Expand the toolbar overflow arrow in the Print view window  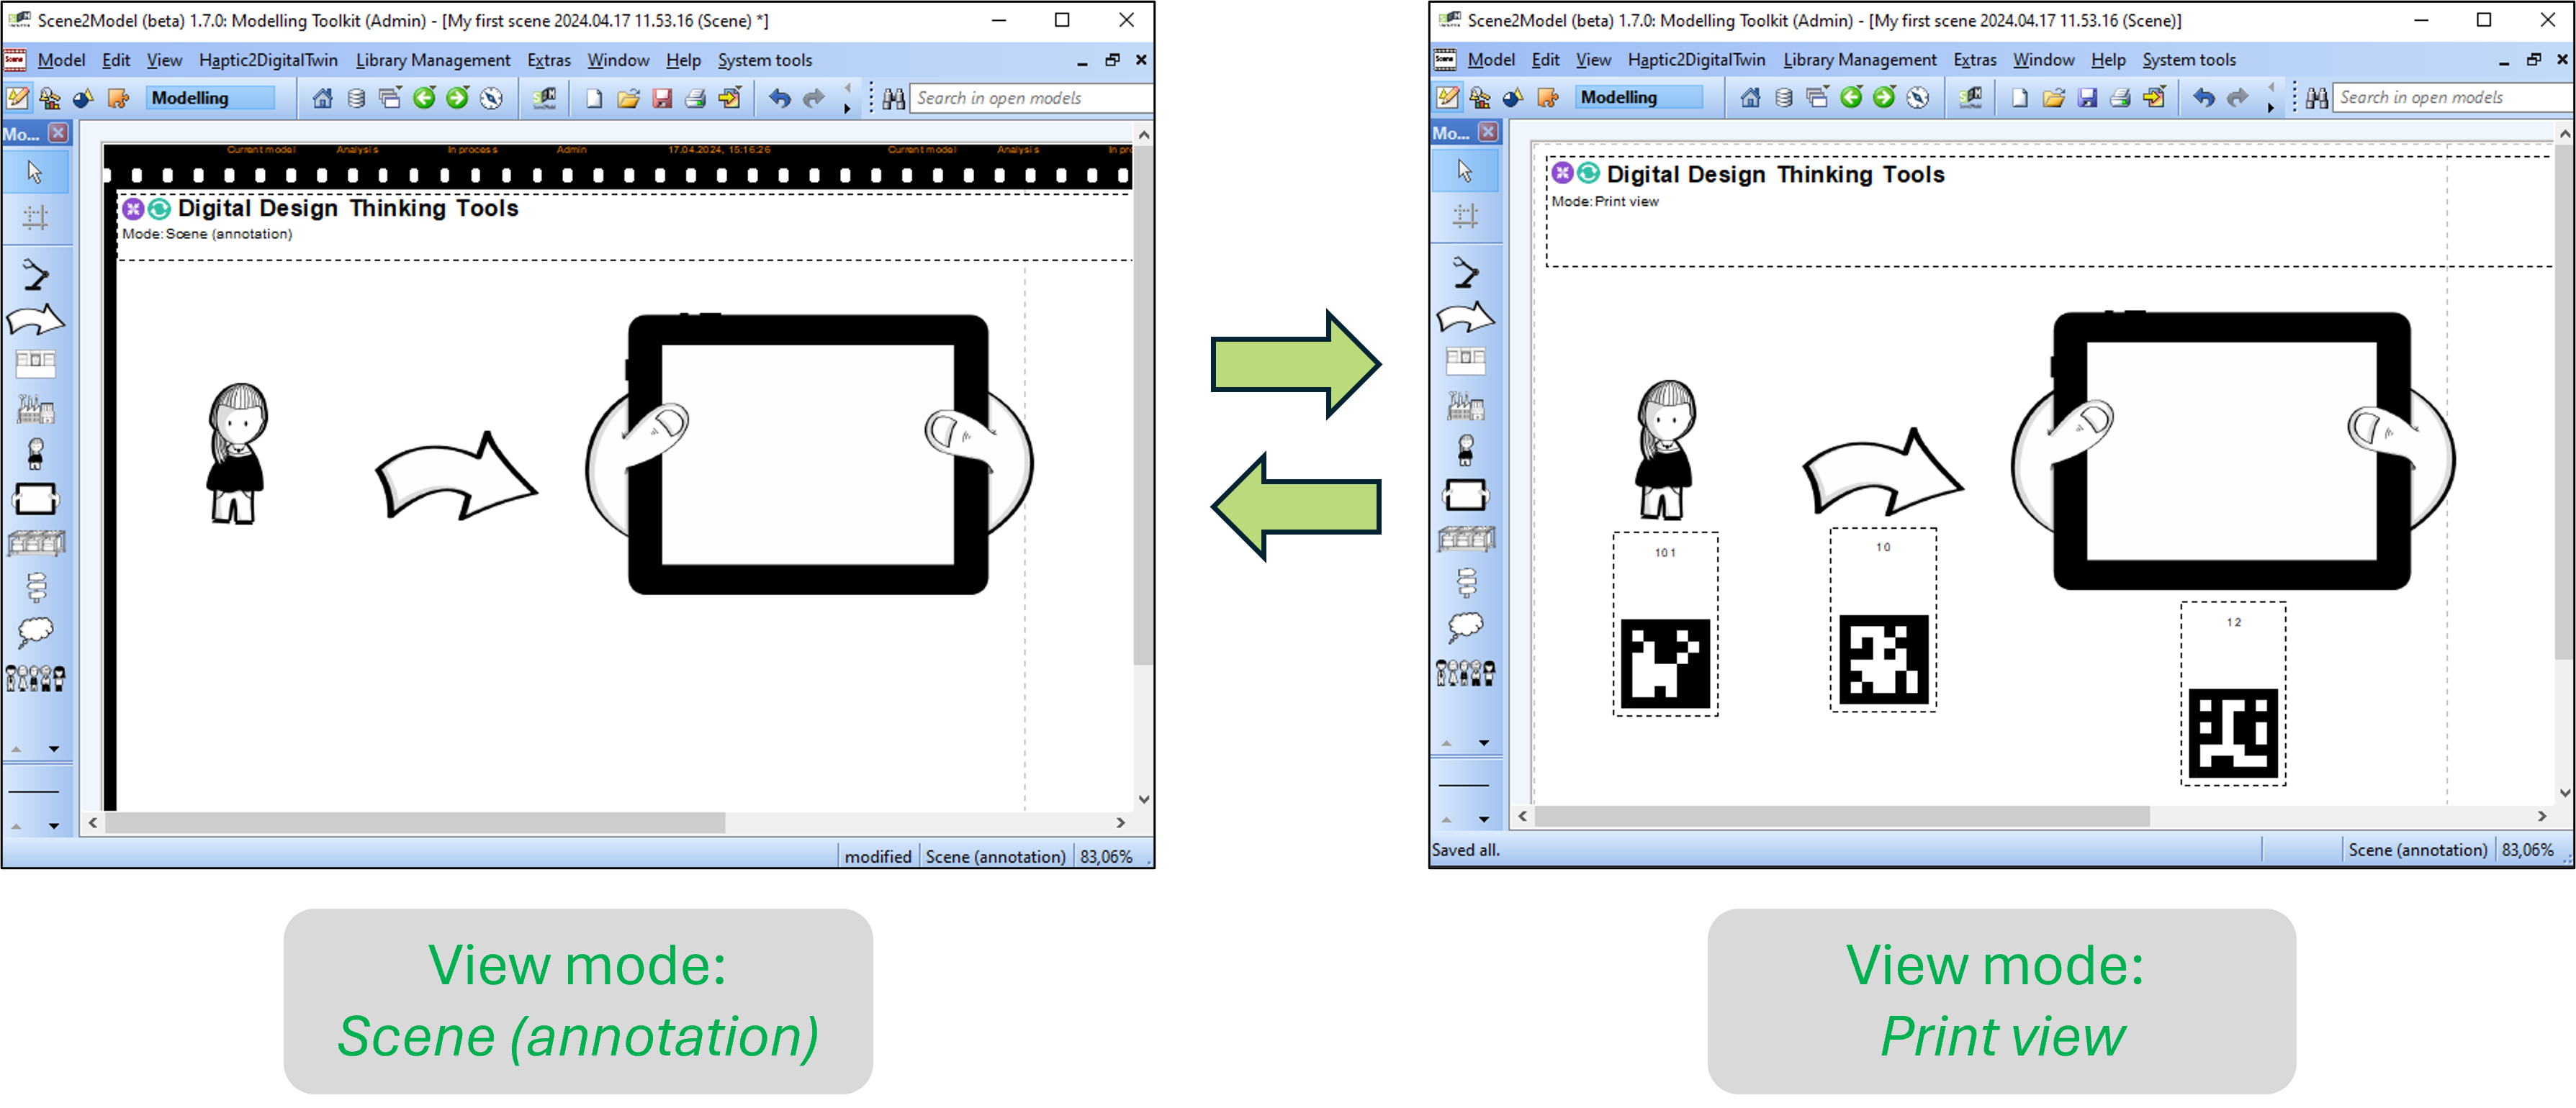click(x=2270, y=107)
